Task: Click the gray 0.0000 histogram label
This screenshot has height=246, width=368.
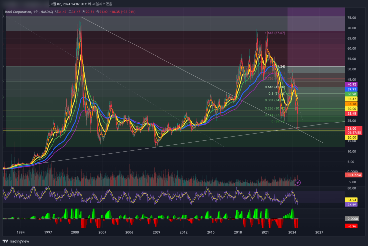Action: 352,219
